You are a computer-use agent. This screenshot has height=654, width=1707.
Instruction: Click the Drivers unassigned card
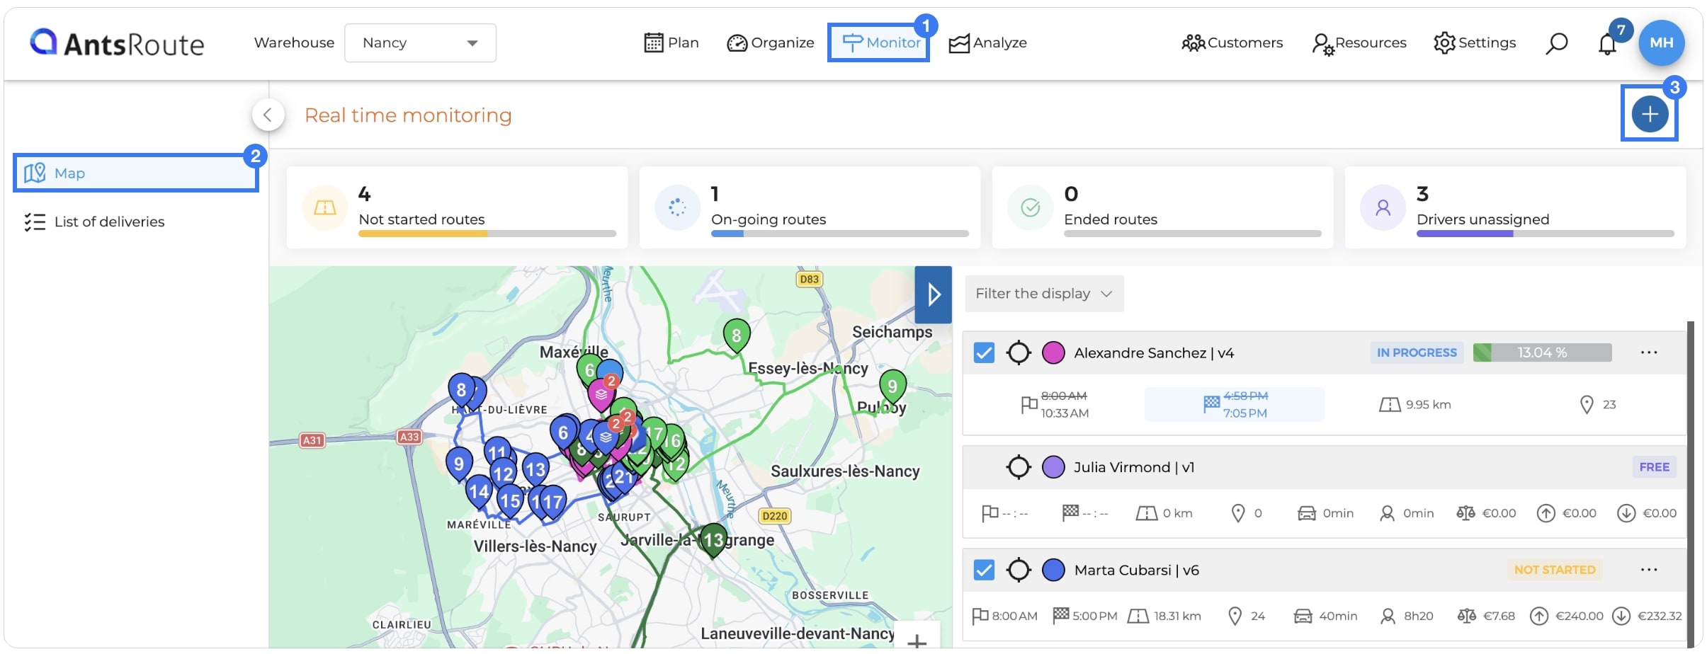point(1515,208)
